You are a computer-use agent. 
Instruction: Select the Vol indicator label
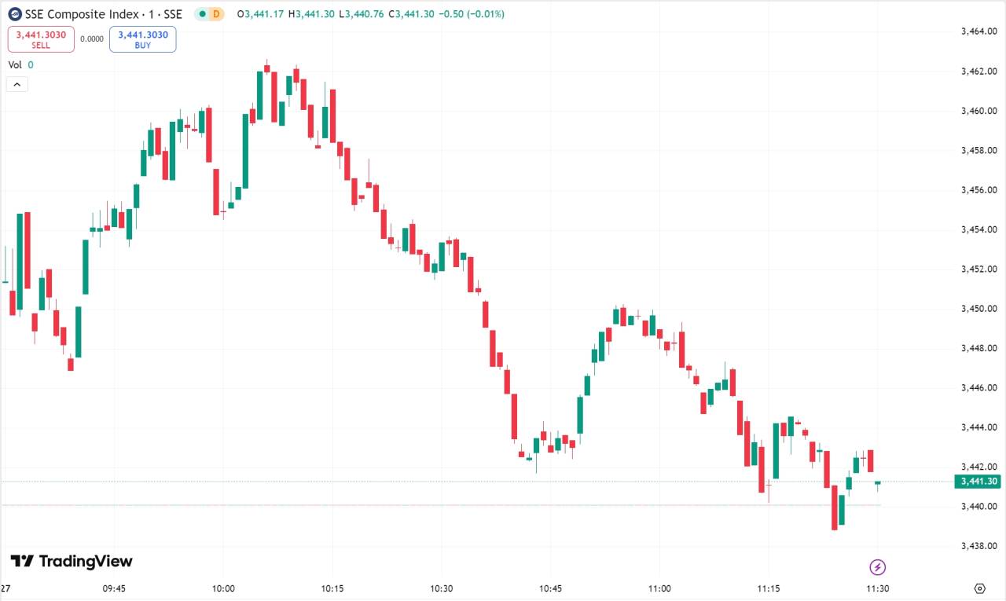pos(15,65)
